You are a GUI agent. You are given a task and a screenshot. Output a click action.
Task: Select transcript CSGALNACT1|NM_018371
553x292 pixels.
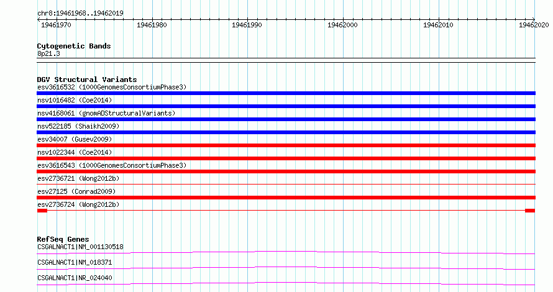(75, 262)
